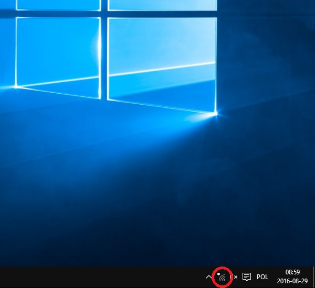
Task: Click the speech bubble notification icon
Action: [246, 277]
